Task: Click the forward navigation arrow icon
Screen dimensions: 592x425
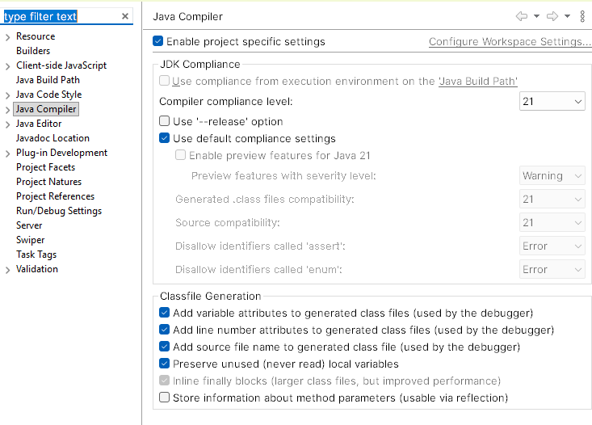Action: click(552, 16)
